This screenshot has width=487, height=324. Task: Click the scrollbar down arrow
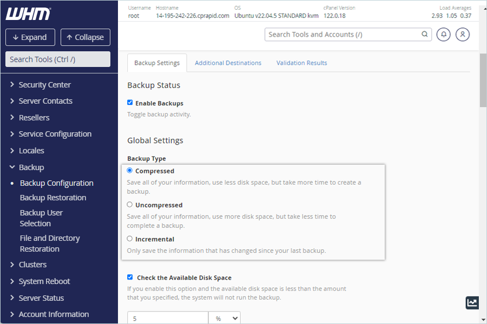[483, 320]
